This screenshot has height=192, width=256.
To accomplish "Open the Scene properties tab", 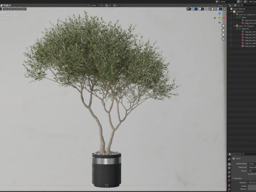I will 229,176.
